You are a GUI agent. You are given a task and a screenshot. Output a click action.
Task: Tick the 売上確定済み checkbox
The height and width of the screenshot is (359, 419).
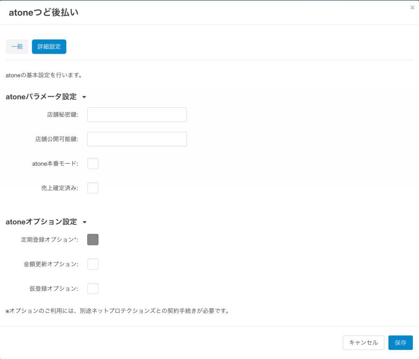pos(93,188)
